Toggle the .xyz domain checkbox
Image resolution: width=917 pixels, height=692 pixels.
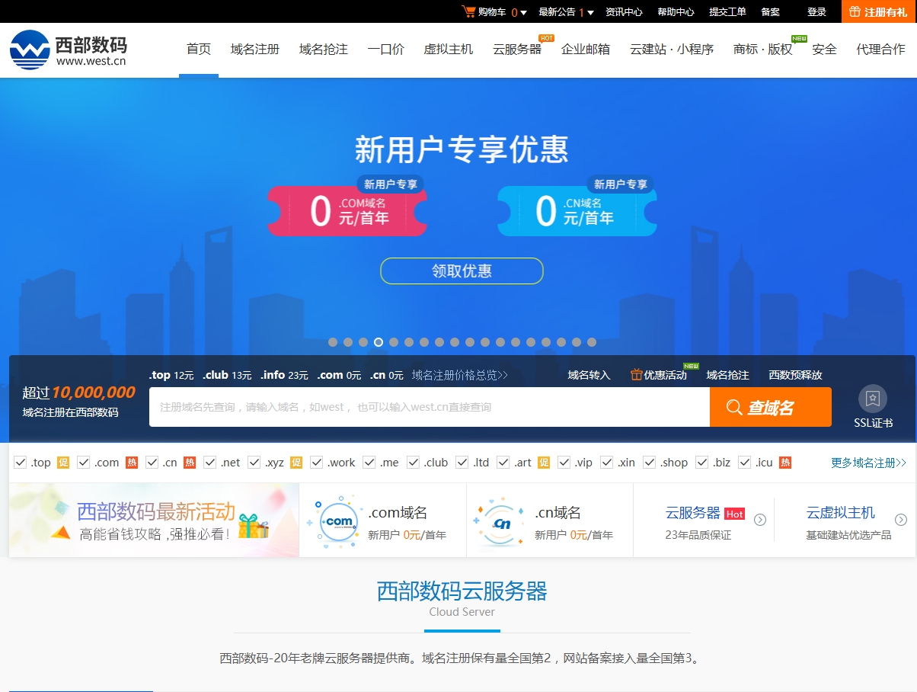[x=254, y=462]
